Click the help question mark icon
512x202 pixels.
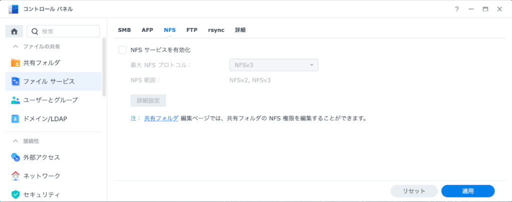pos(457,9)
